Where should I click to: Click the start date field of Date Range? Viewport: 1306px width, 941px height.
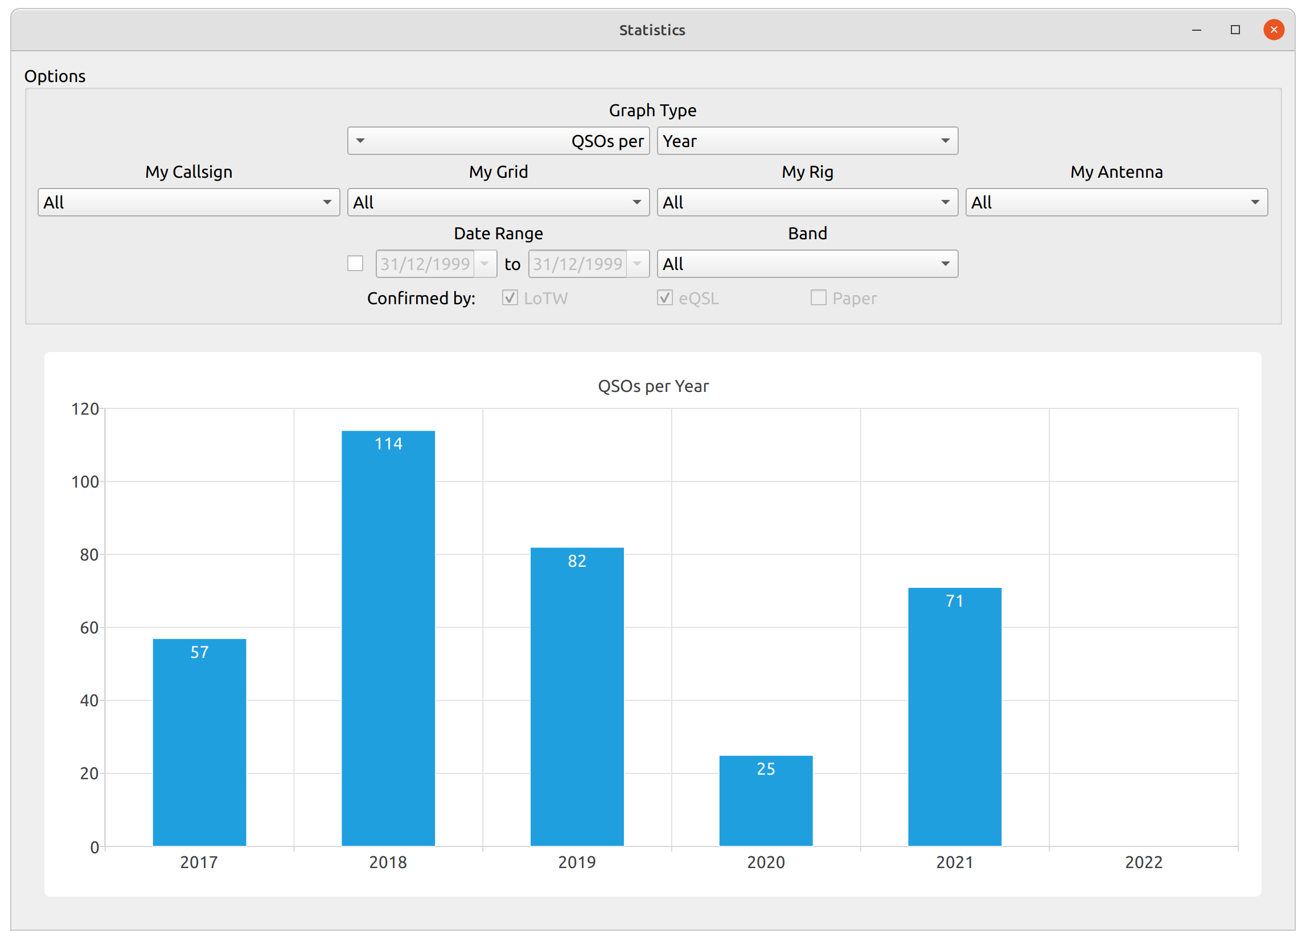pyautogui.click(x=425, y=264)
